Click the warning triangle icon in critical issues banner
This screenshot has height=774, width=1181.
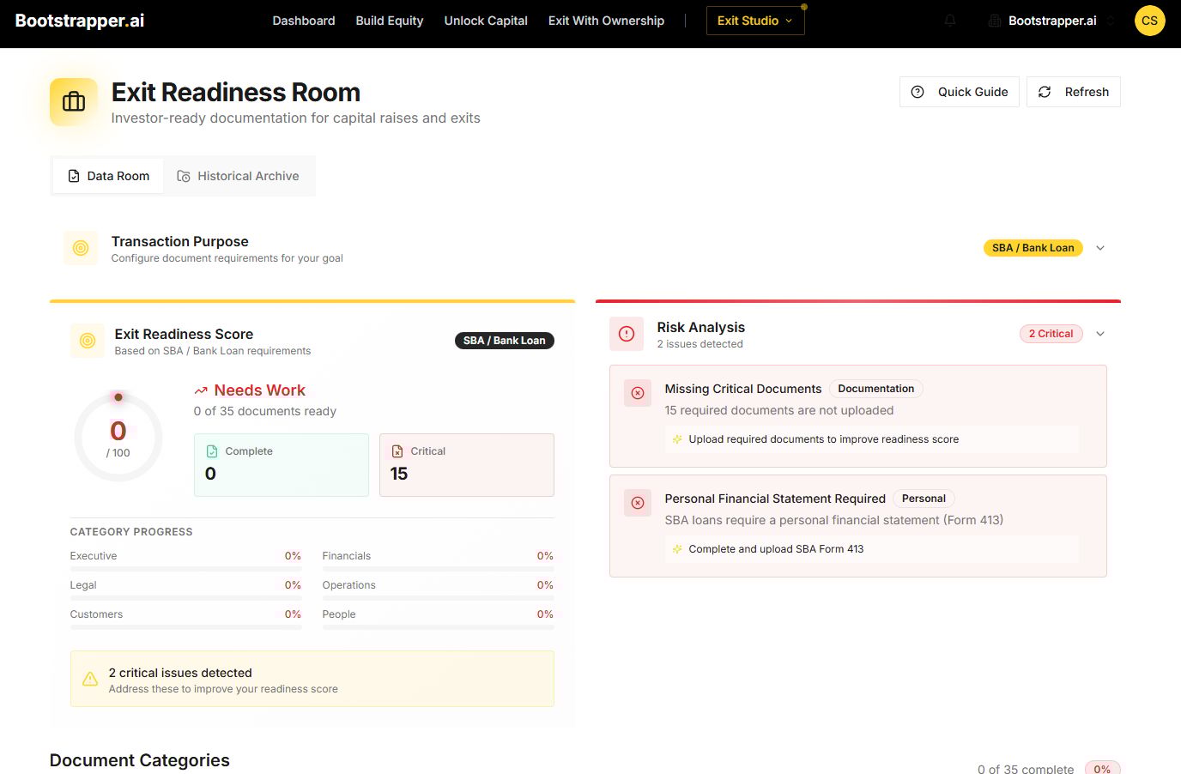click(90, 679)
